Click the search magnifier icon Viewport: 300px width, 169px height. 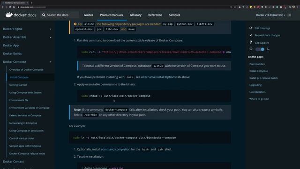click(x=44, y=15)
